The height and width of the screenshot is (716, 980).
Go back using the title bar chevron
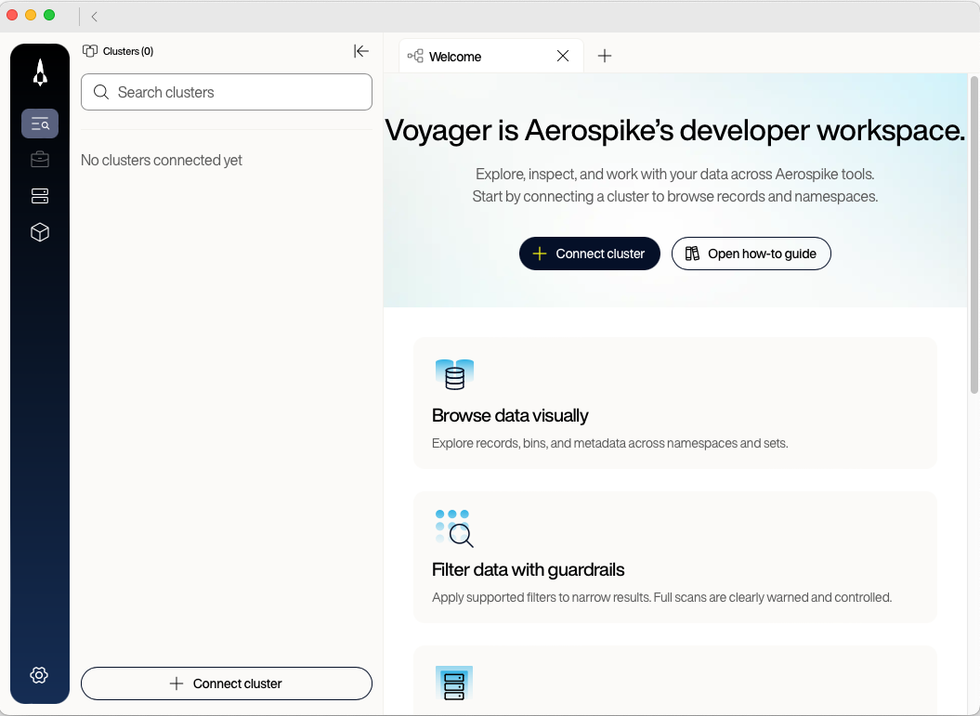tap(95, 16)
